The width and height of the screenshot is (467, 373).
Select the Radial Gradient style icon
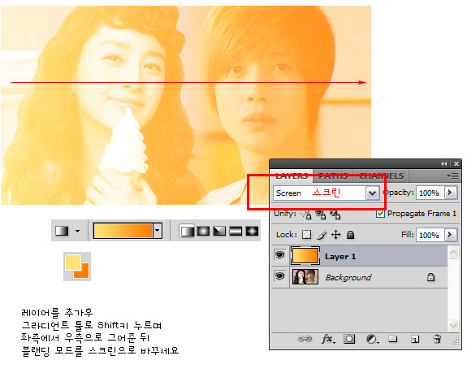(203, 231)
